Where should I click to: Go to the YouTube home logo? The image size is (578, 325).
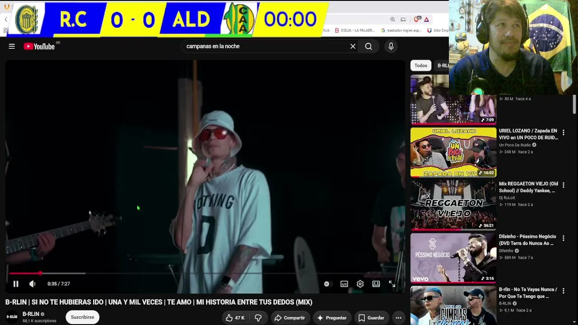pyautogui.click(x=39, y=46)
